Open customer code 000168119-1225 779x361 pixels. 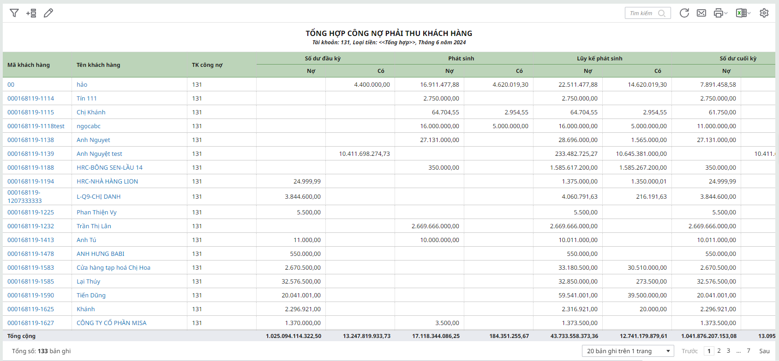click(x=31, y=212)
